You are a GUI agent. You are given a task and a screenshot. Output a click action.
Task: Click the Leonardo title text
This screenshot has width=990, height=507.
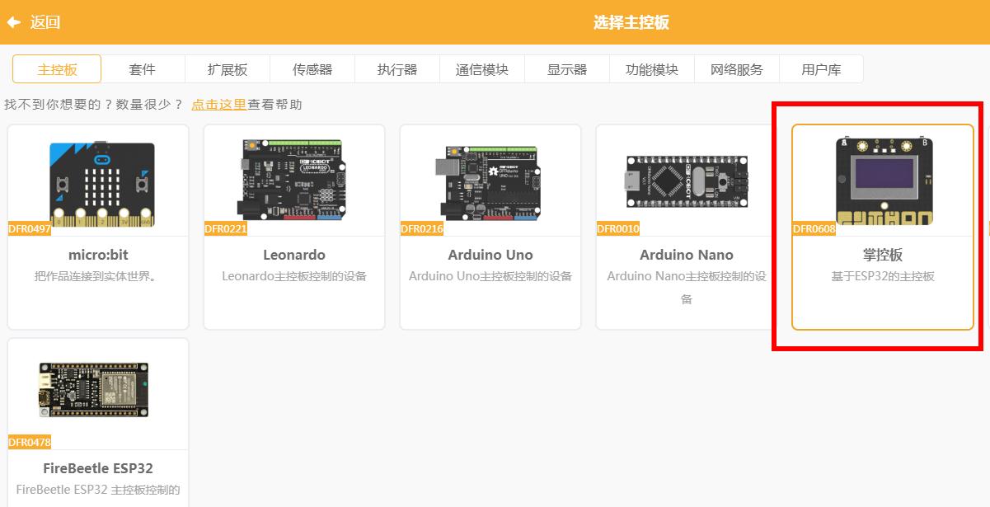coord(294,255)
